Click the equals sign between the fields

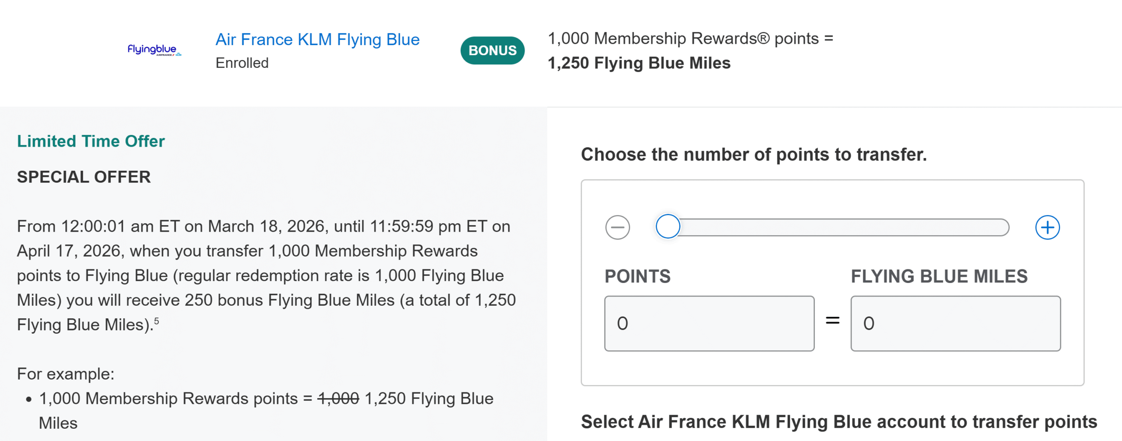pyautogui.click(x=832, y=321)
